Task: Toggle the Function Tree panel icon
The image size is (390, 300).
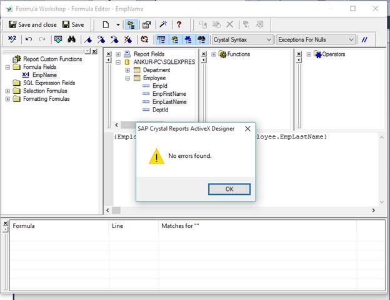Action: click(x=175, y=39)
